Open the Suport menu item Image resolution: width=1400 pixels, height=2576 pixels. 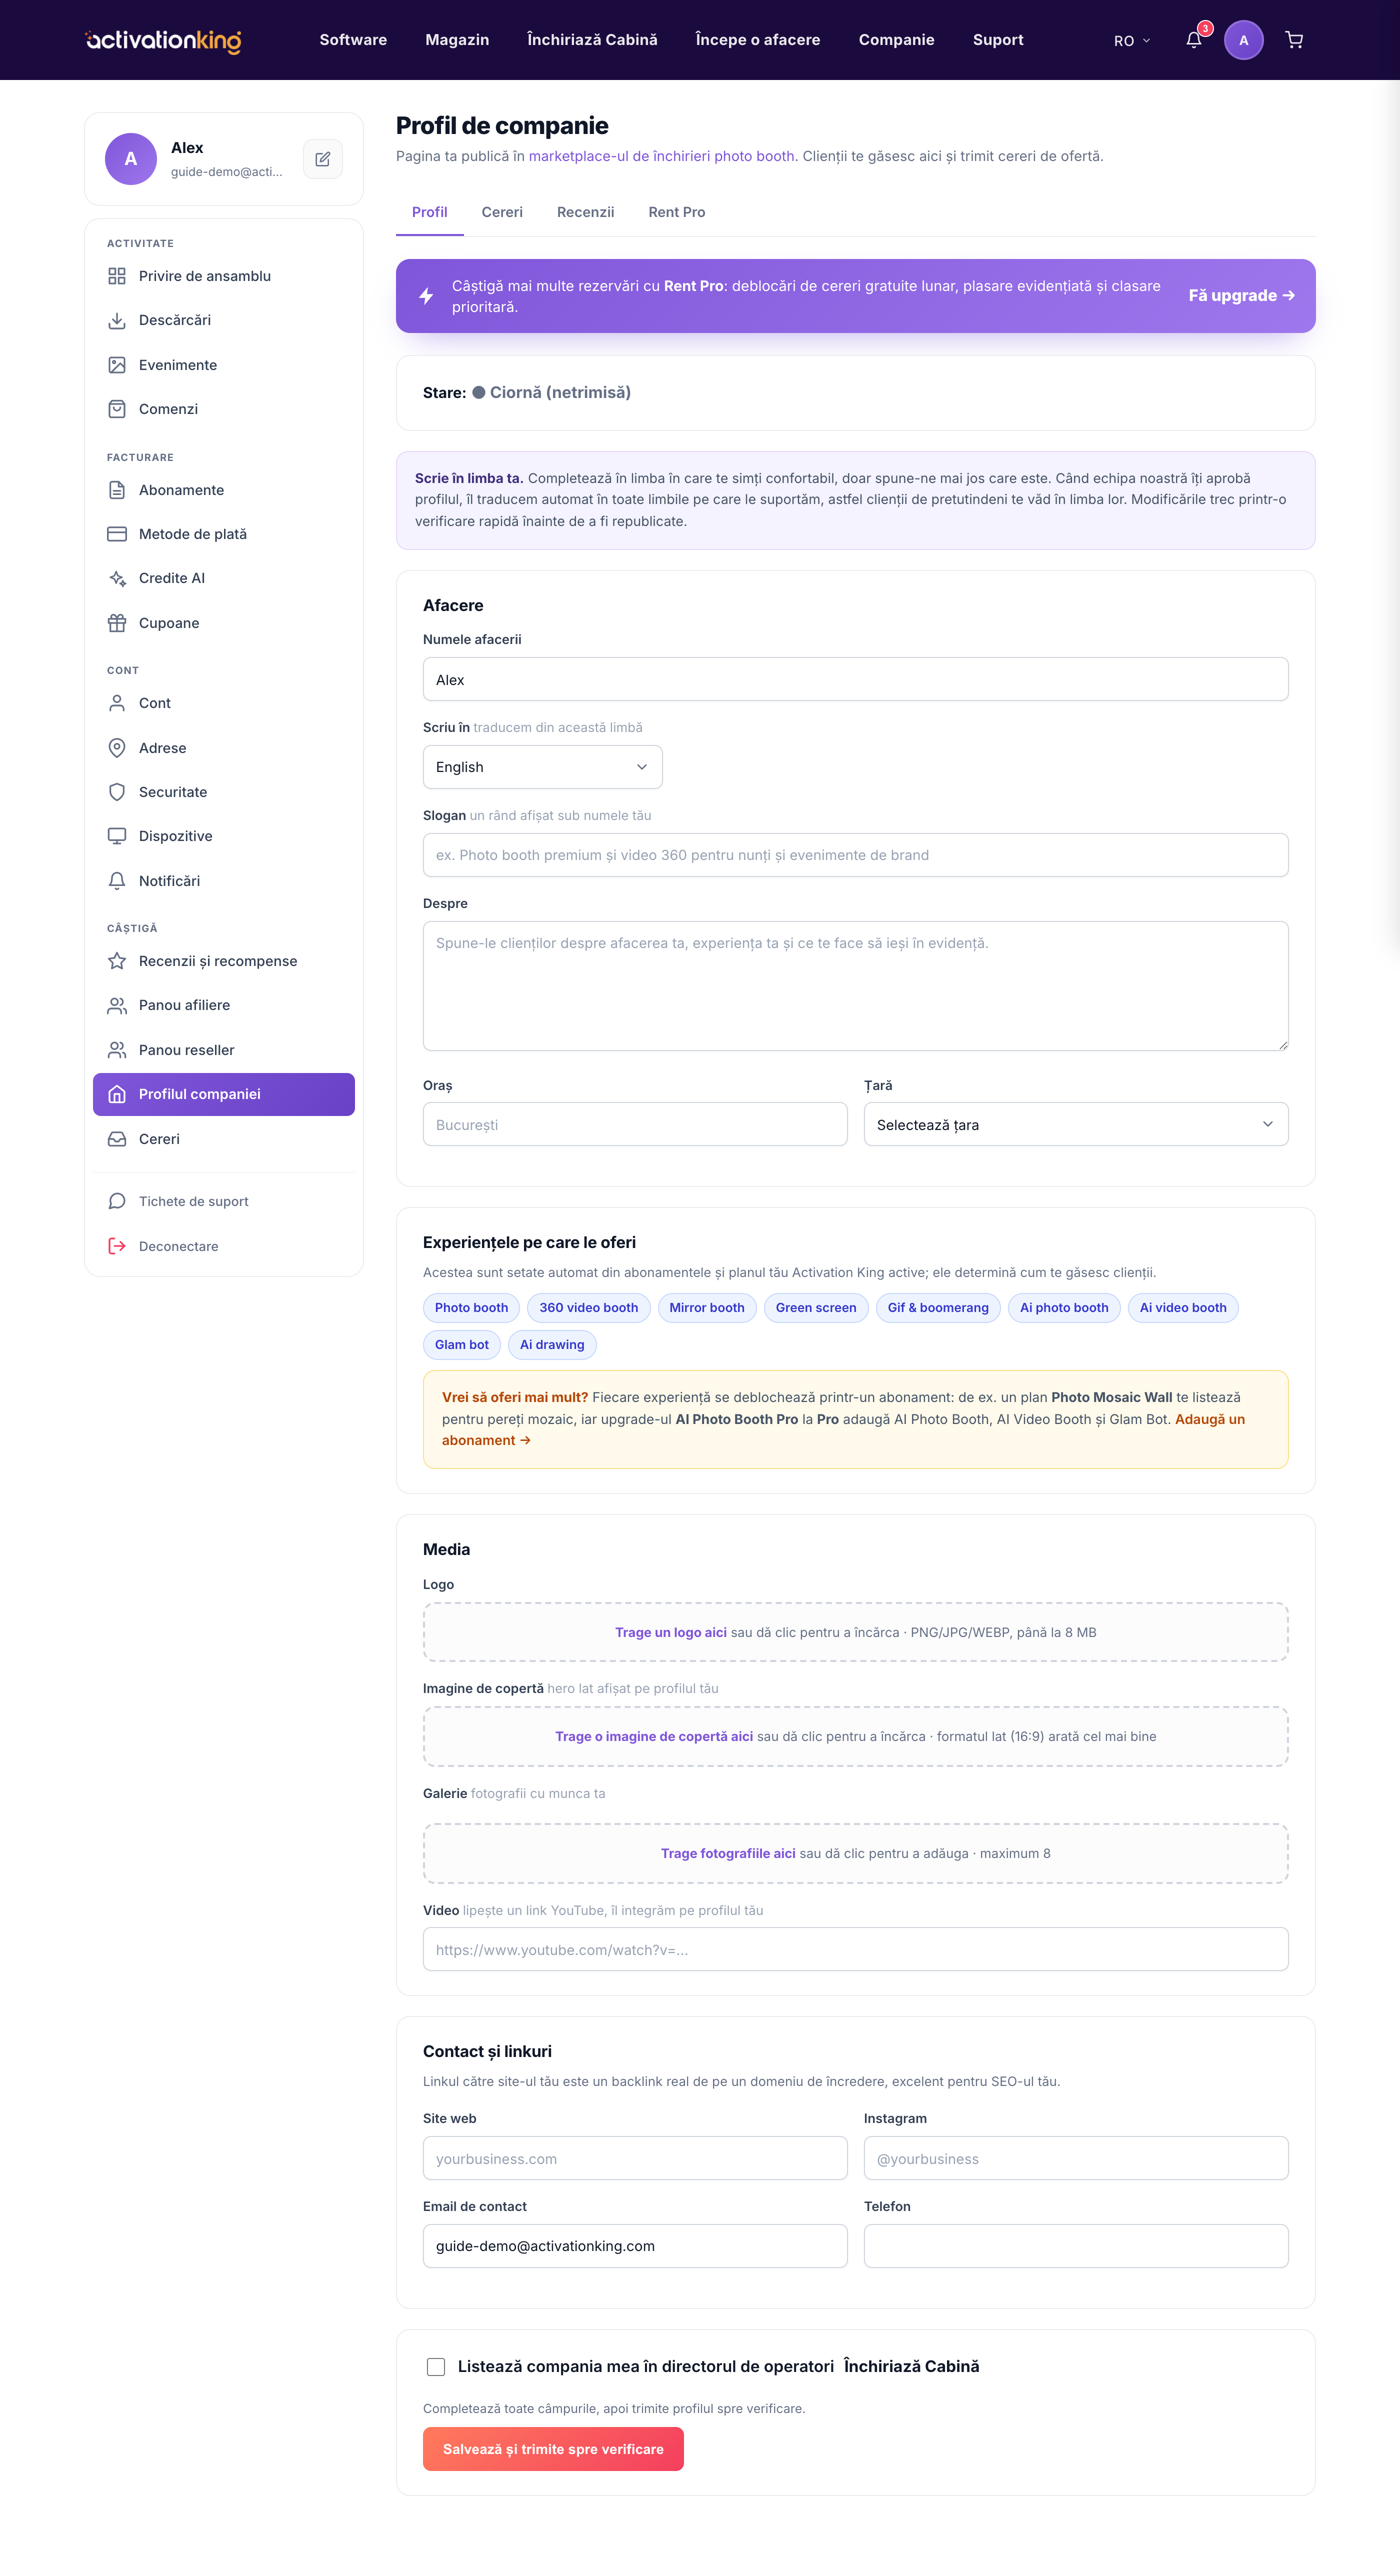998,40
